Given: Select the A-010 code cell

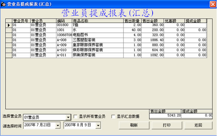Looking at the screenshot, I should pyautogui.click(x=64, y=50).
